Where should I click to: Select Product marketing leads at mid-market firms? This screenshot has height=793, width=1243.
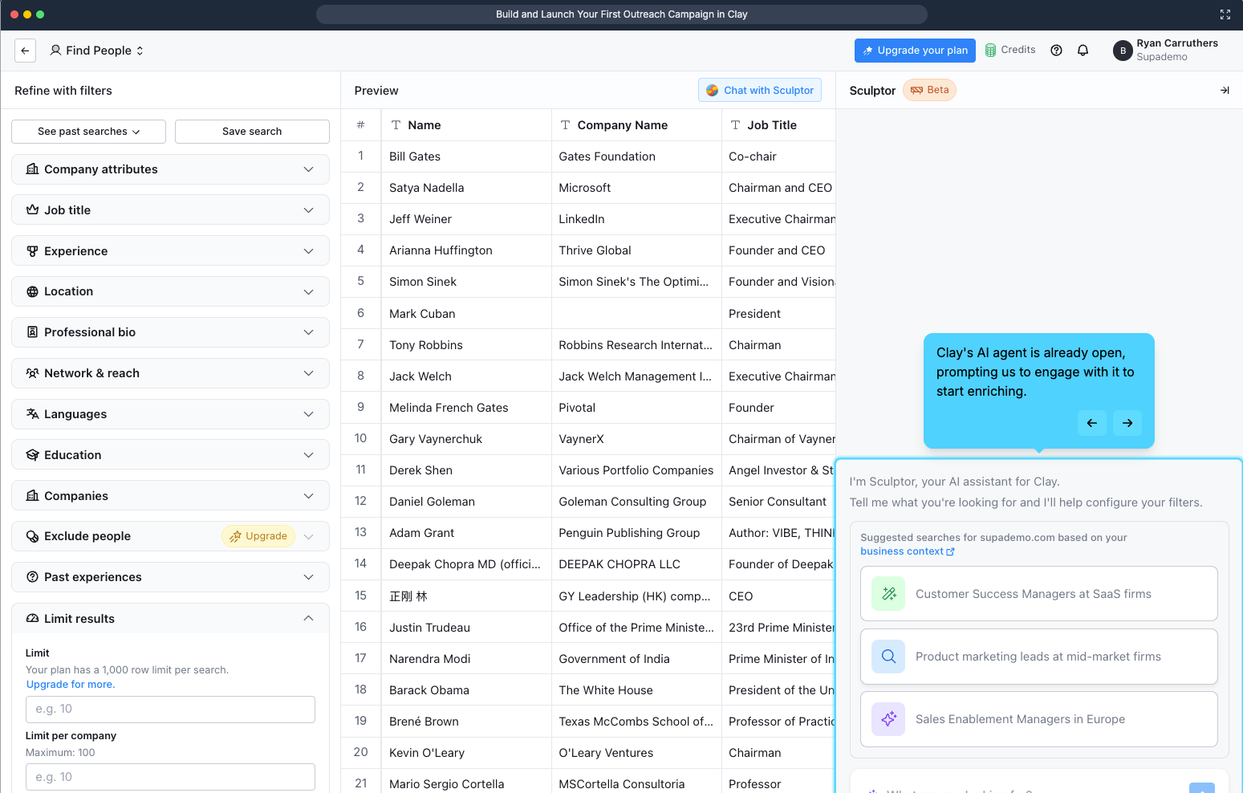[x=1038, y=657]
